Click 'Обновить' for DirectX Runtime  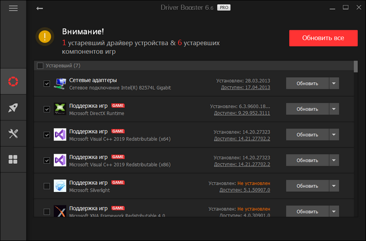[x=308, y=109]
